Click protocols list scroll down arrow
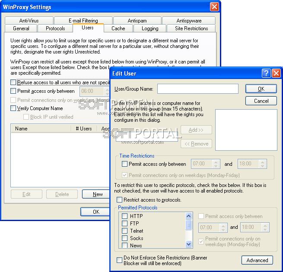The width and height of the screenshot is (283, 272). pyautogui.click(x=189, y=244)
